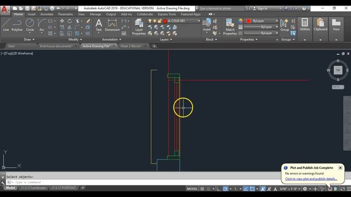
Task: Expand the Draw panel
Action: click(29, 39)
